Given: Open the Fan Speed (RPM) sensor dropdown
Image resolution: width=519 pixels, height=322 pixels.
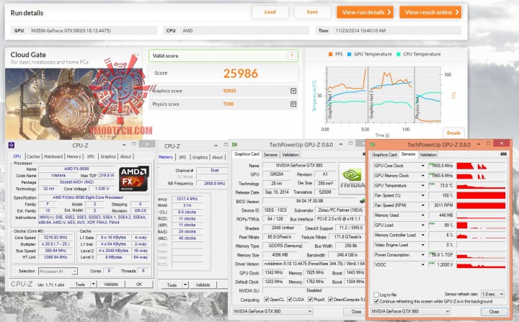Looking at the screenshot, I should (422, 205).
